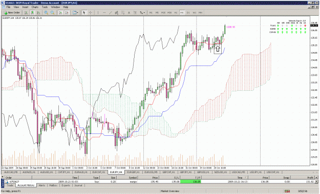Open the chart templates dropdown
Viewport: 320px width, 194px height.
[75, 13]
